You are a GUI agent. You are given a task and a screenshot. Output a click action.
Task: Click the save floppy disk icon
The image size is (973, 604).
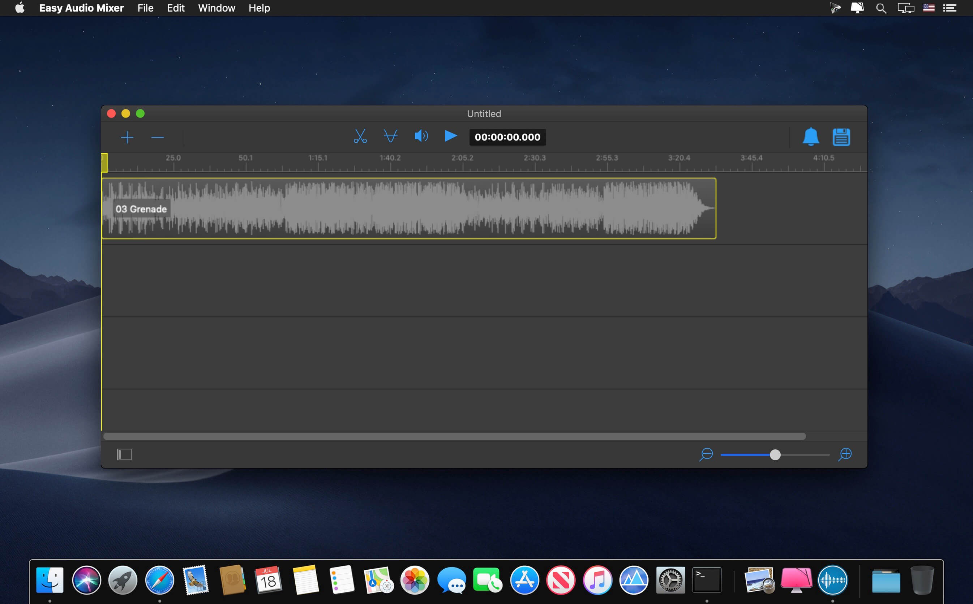[841, 137]
